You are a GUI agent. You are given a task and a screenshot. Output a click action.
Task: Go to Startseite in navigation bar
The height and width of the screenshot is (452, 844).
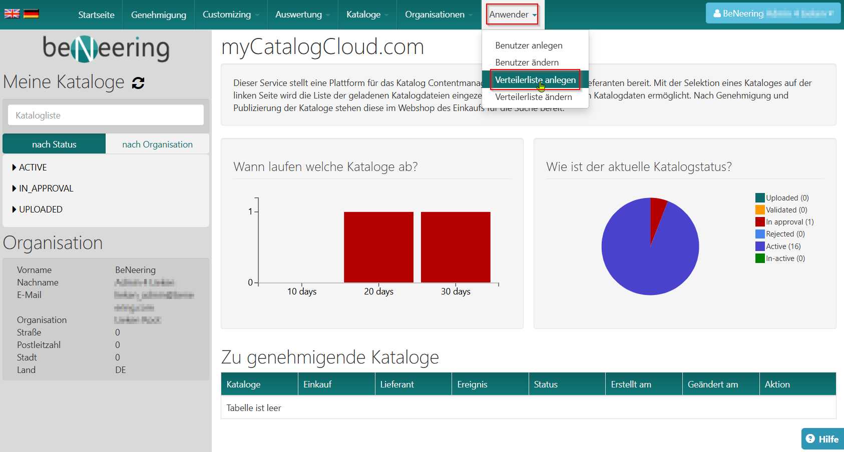pyautogui.click(x=96, y=14)
